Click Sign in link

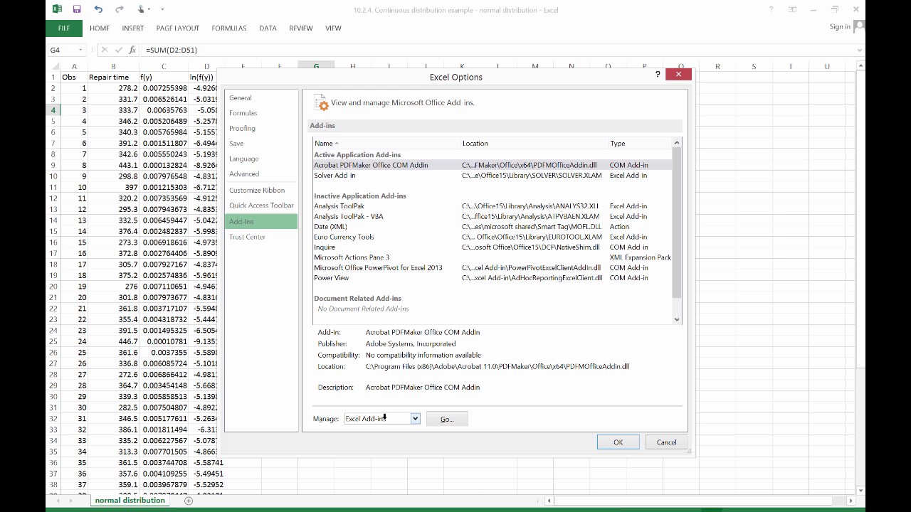(x=840, y=26)
